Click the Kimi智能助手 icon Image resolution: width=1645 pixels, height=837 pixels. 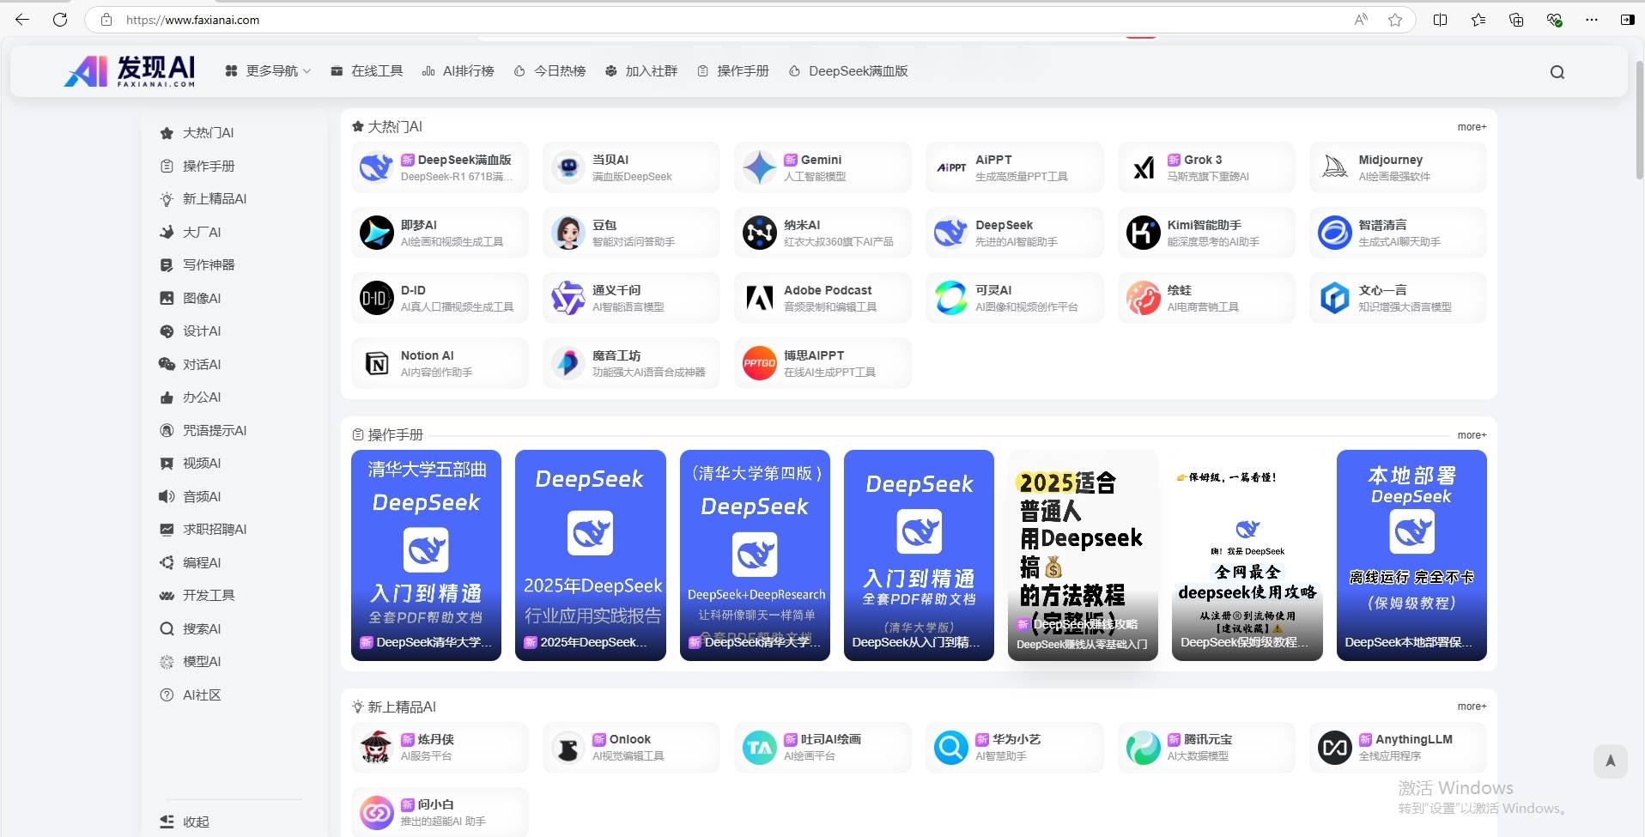click(x=1143, y=233)
